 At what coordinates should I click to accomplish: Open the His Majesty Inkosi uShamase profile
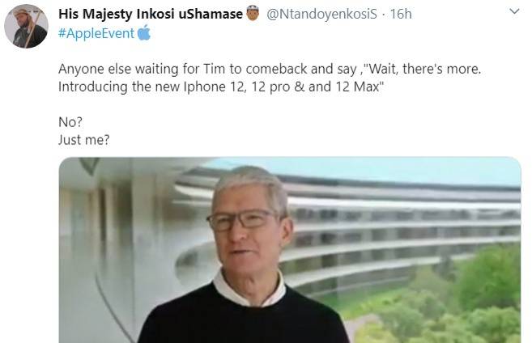tap(151, 14)
